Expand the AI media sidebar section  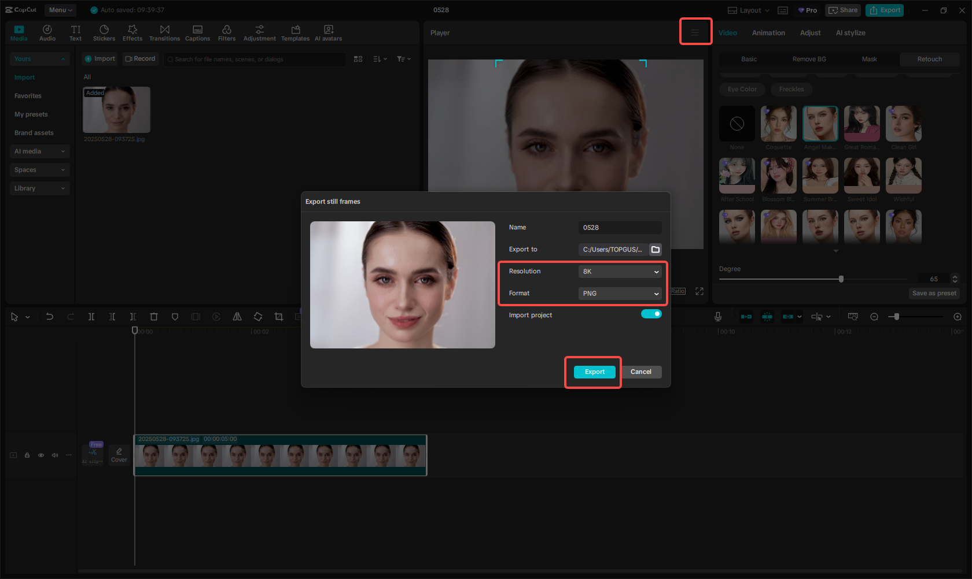39,151
